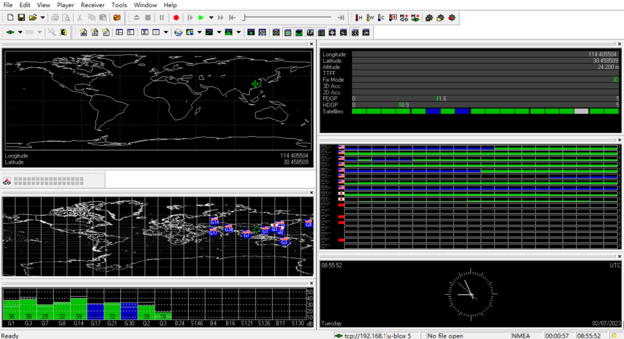This screenshot has height=339, width=624.
Task: Open Google Earth view globe icon
Action: pyautogui.click(x=178, y=32)
